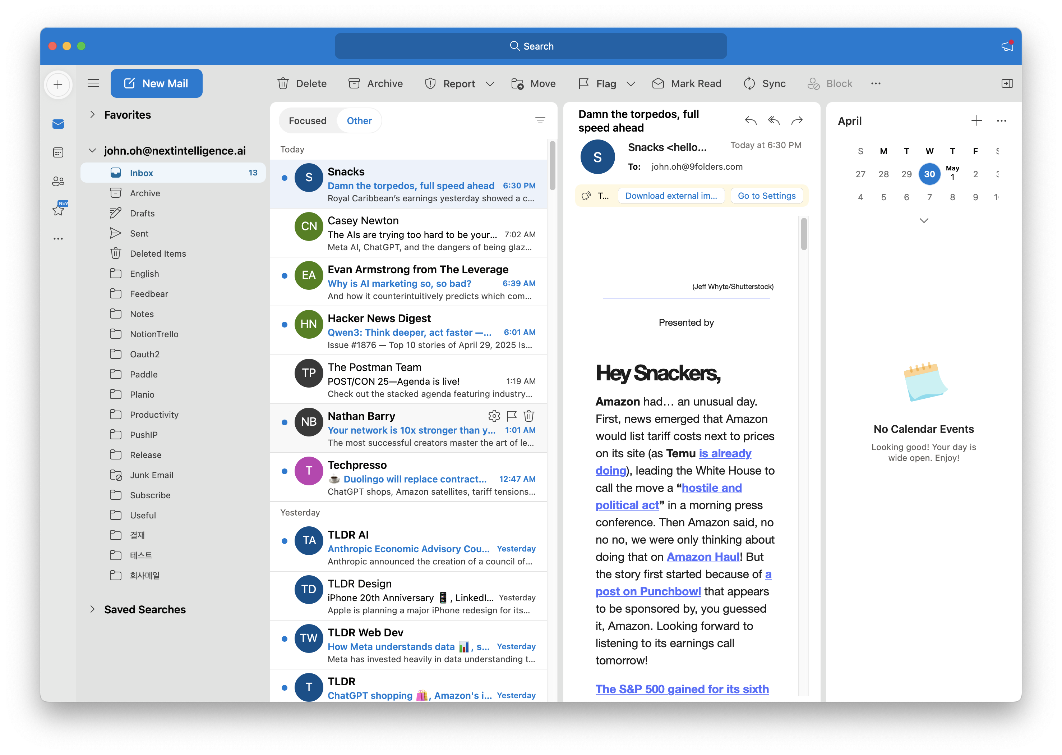Toggle unread dot on TLDR AI email
1062x755 pixels.
(x=284, y=541)
